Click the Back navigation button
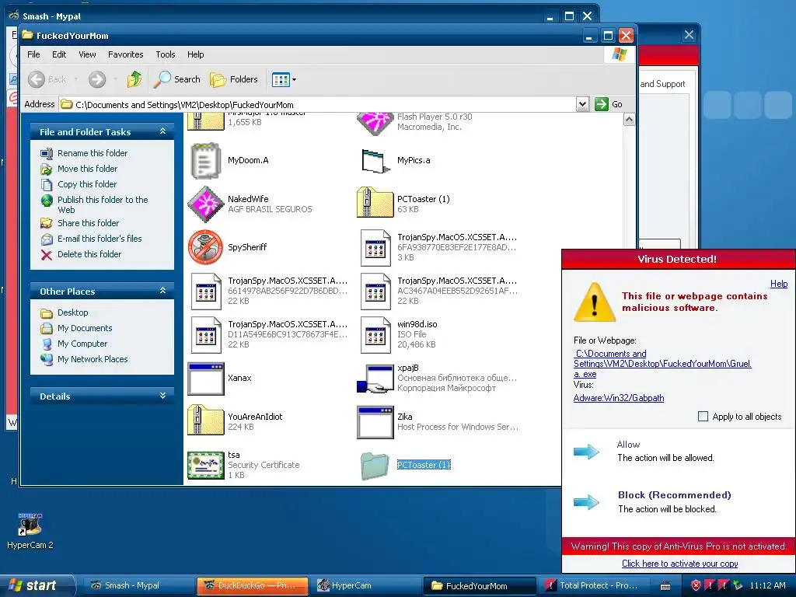This screenshot has height=597, width=796. [47, 79]
